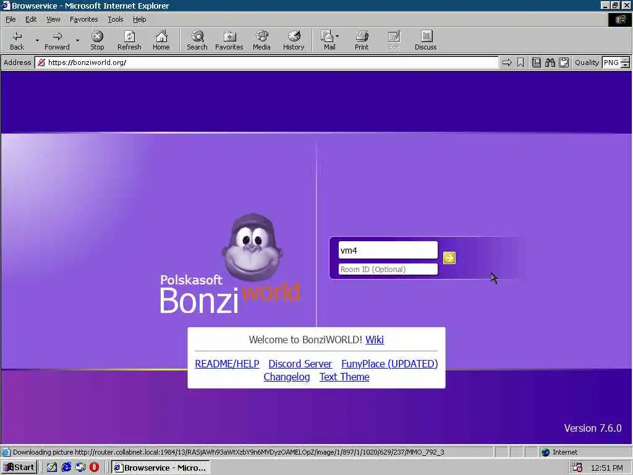Click the page icon in address bar
The image size is (633, 475).
pos(41,62)
